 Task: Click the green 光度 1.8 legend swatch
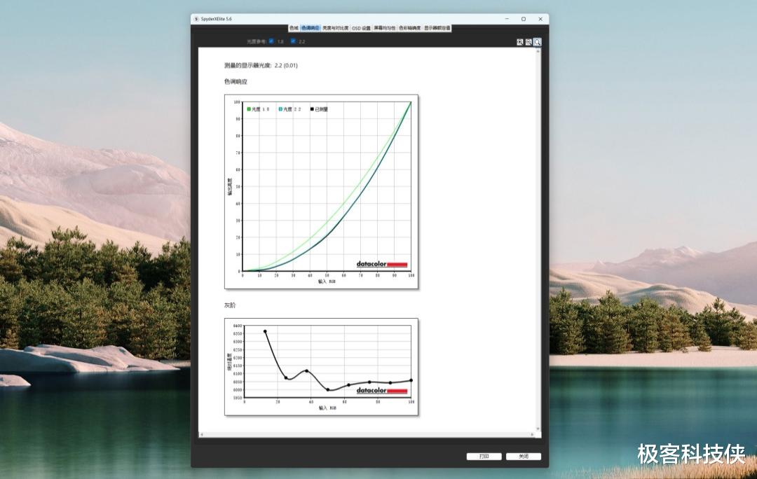pos(249,109)
